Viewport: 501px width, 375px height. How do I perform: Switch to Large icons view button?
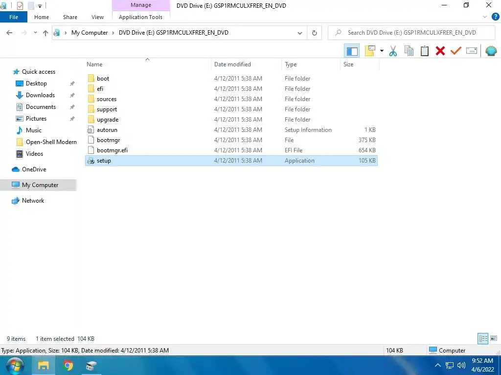[494, 338]
